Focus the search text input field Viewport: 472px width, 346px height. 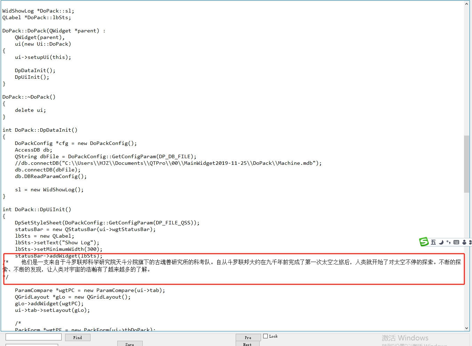[33, 337]
